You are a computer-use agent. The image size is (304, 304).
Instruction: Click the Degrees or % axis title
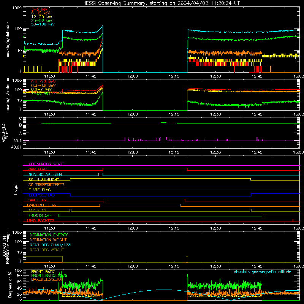[10, 285]
